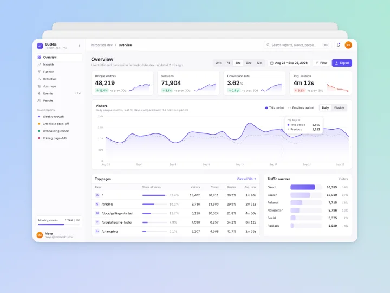Click the Monthly events progress bar
Image resolution: width=390 pixels, height=293 pixels.
(x=59, y=225)
